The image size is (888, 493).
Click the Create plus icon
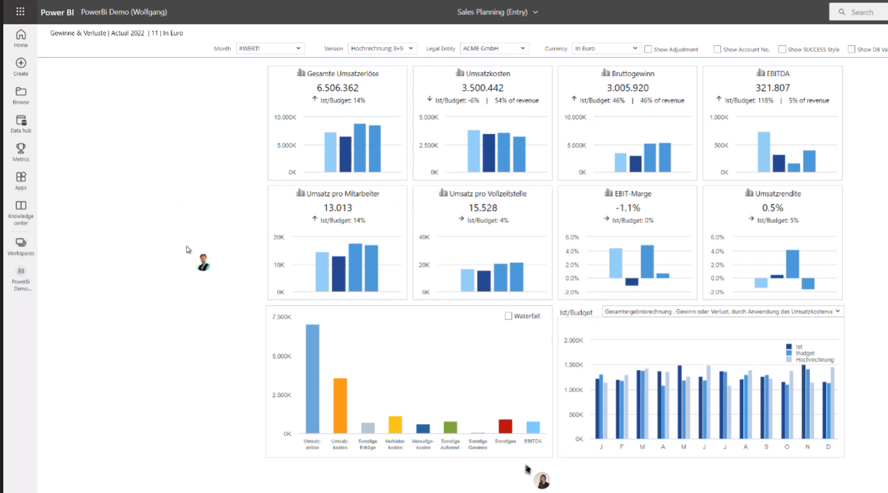[21, 64]
